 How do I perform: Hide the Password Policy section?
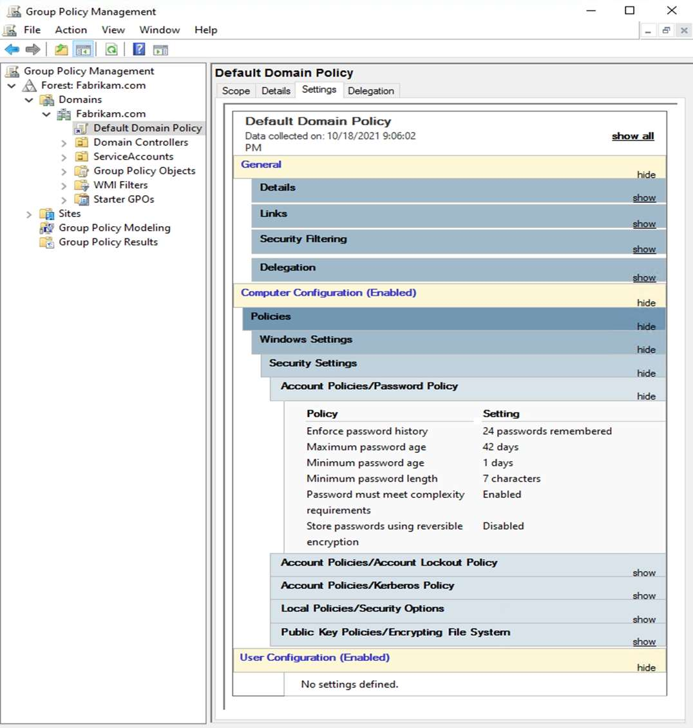pyautogui.click(x=646, y=396)
